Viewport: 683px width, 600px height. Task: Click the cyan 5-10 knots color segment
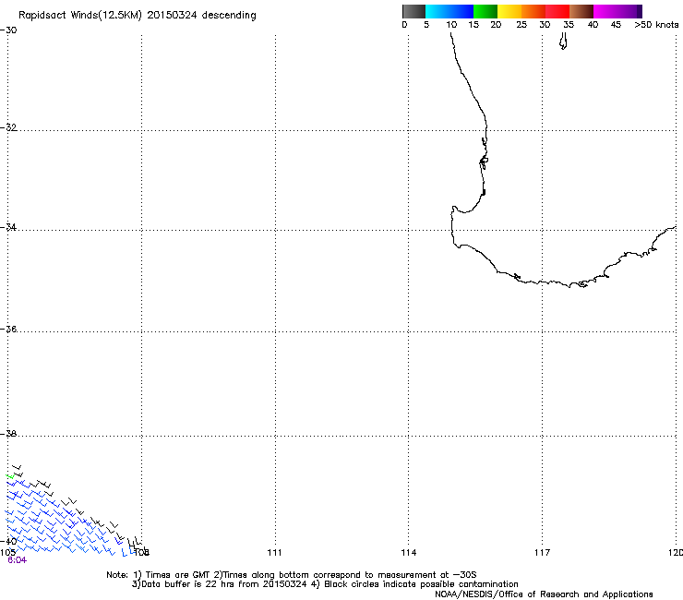click(x=437, y=11)
